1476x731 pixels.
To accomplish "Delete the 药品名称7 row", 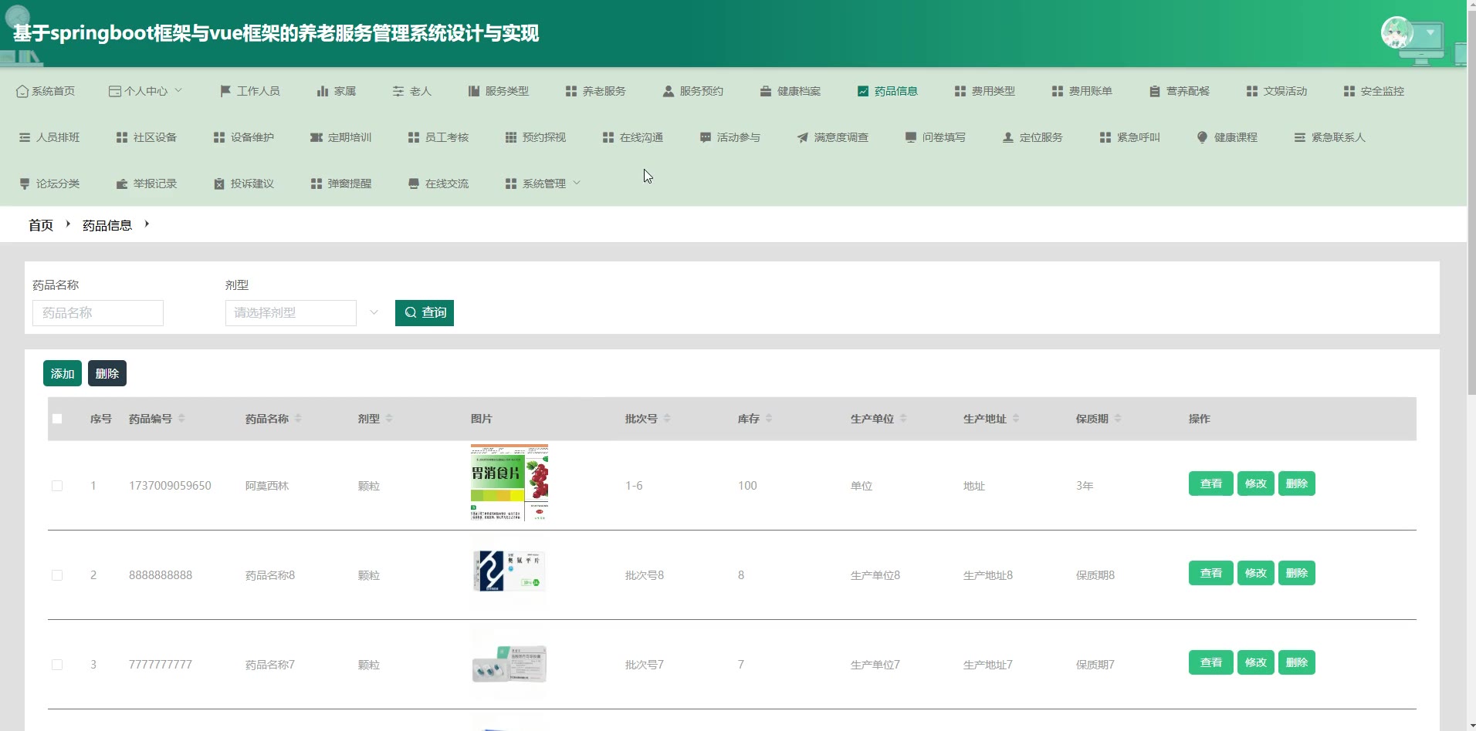I will (1297, 662).
